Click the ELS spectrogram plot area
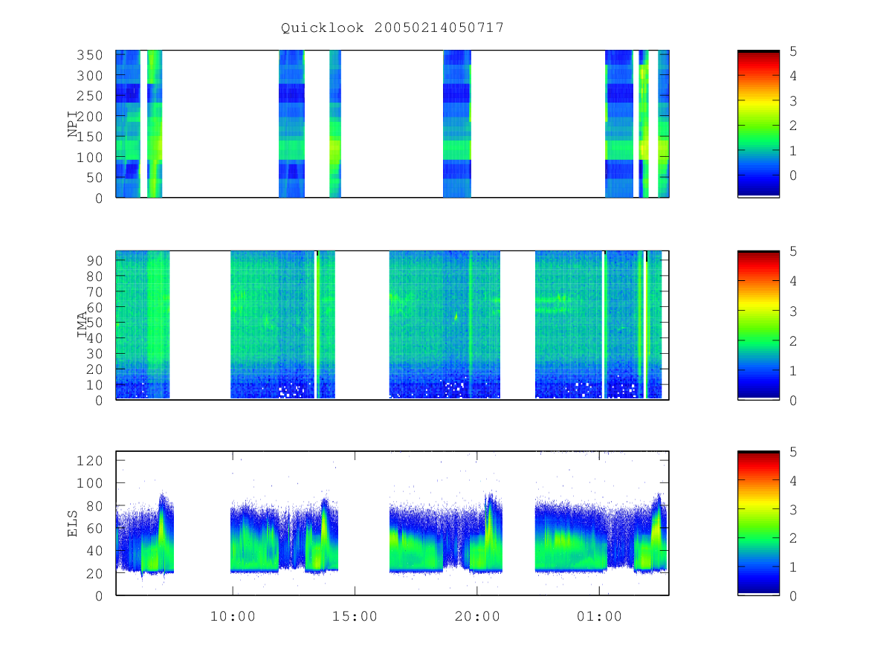 click(x=392, y=523)
